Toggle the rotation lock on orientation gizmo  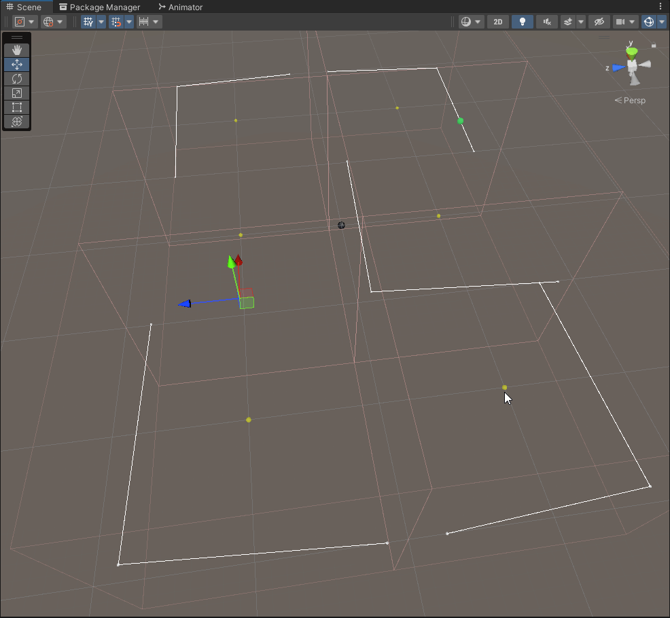[x=654, y=46]
